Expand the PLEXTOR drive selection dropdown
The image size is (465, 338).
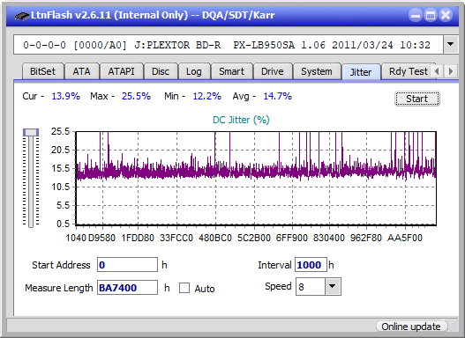(x=451, y=45)
